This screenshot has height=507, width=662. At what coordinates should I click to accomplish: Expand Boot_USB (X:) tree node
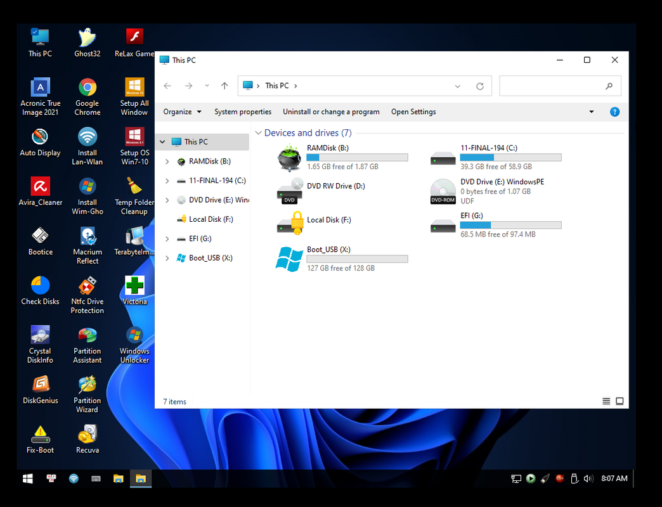tap(167, 258)
